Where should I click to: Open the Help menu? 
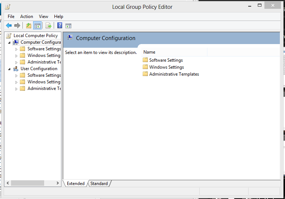coord(58,17)
